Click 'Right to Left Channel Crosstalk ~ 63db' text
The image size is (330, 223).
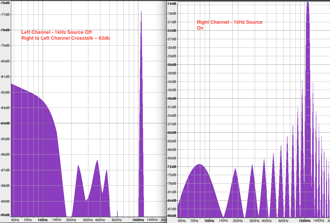click(66, 38)
